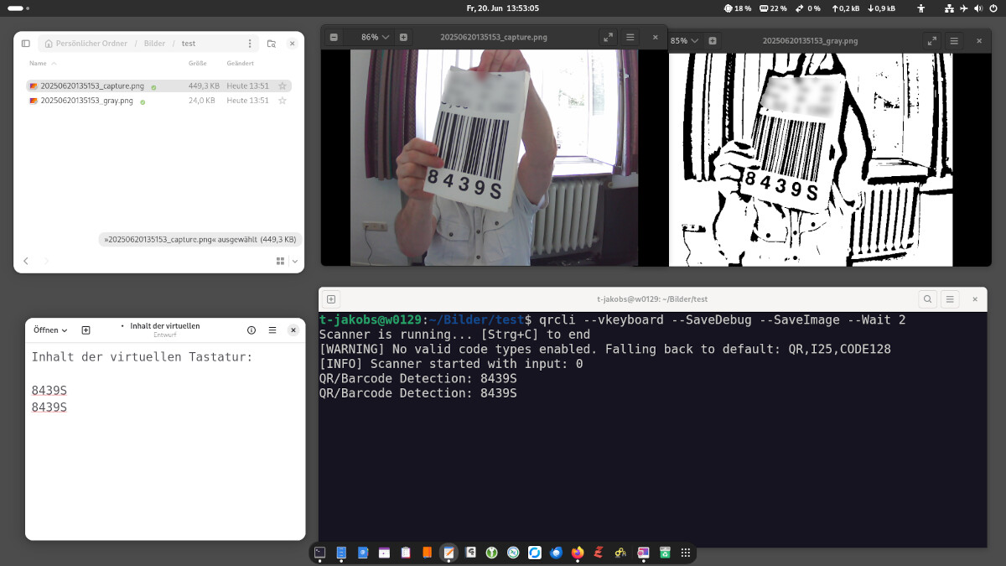Screen dimensions: 1006x566
Task: Click inside the text editor content area
Action: 165,441
